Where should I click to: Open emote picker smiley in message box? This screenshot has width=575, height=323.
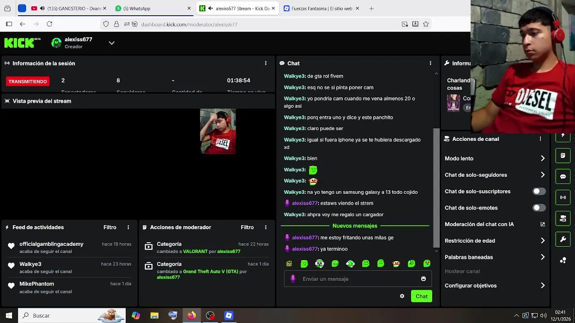click(423, 279)
